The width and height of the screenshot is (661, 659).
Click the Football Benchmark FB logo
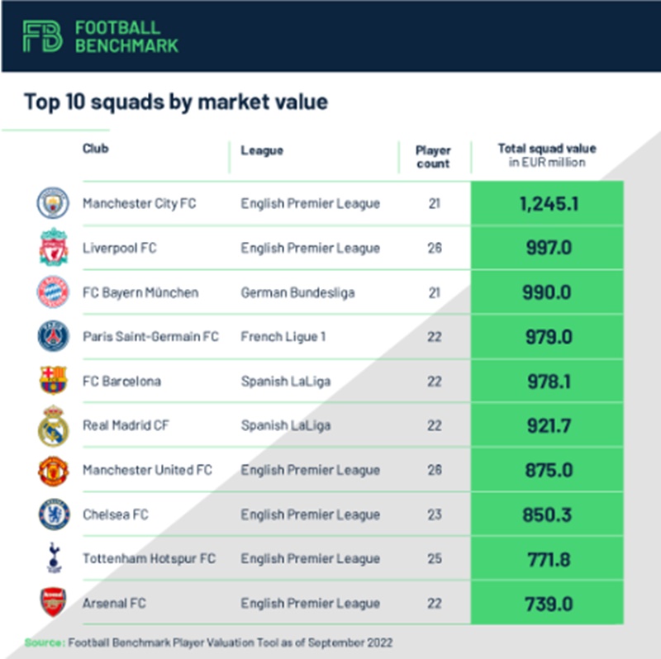pos(42,36)
